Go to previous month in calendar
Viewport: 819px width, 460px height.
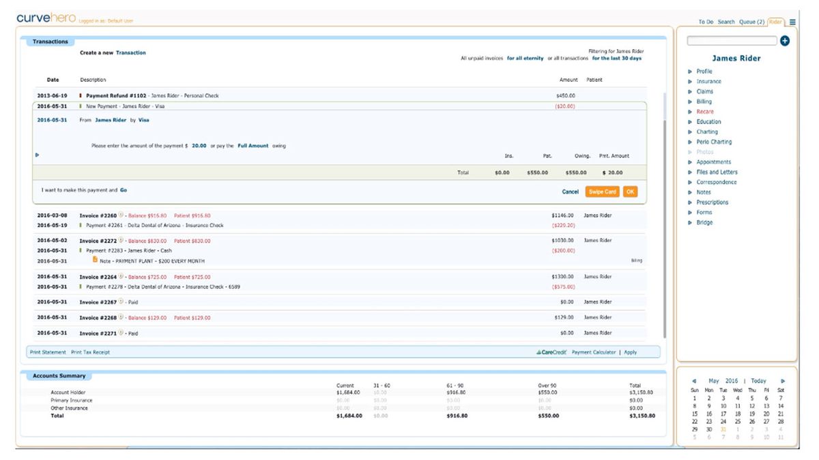click(694, 381)
